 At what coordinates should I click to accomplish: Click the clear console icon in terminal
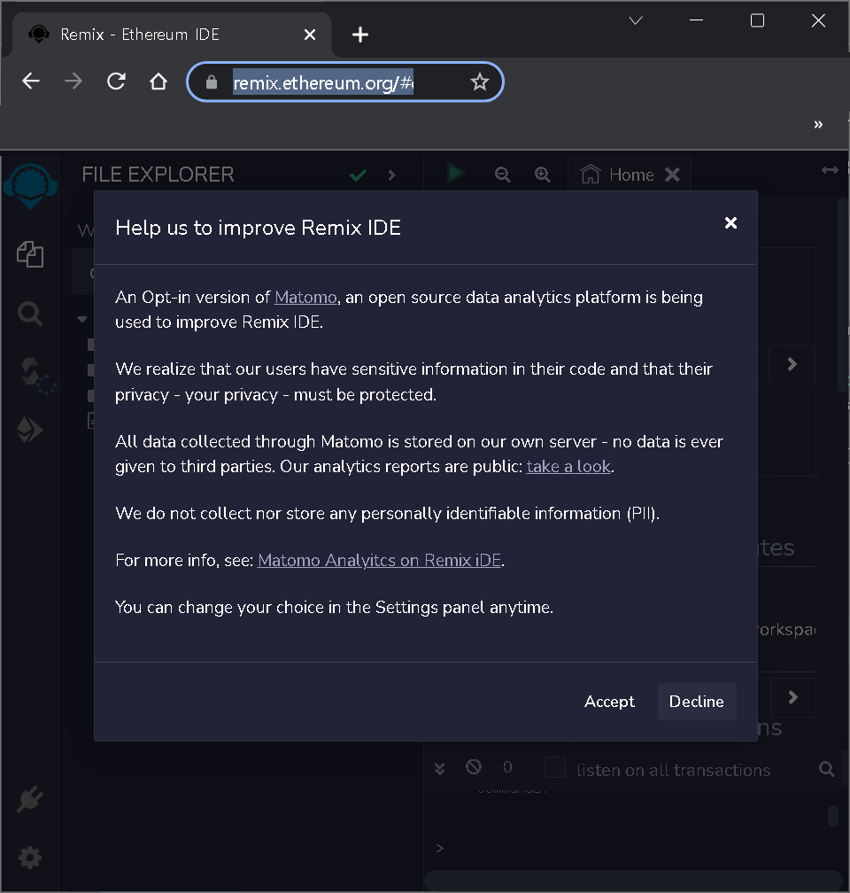[473, 766]
